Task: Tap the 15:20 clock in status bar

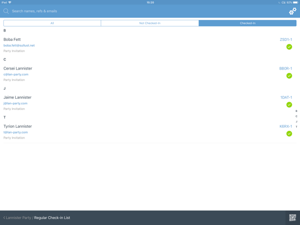Action: [x=150, y=3]
